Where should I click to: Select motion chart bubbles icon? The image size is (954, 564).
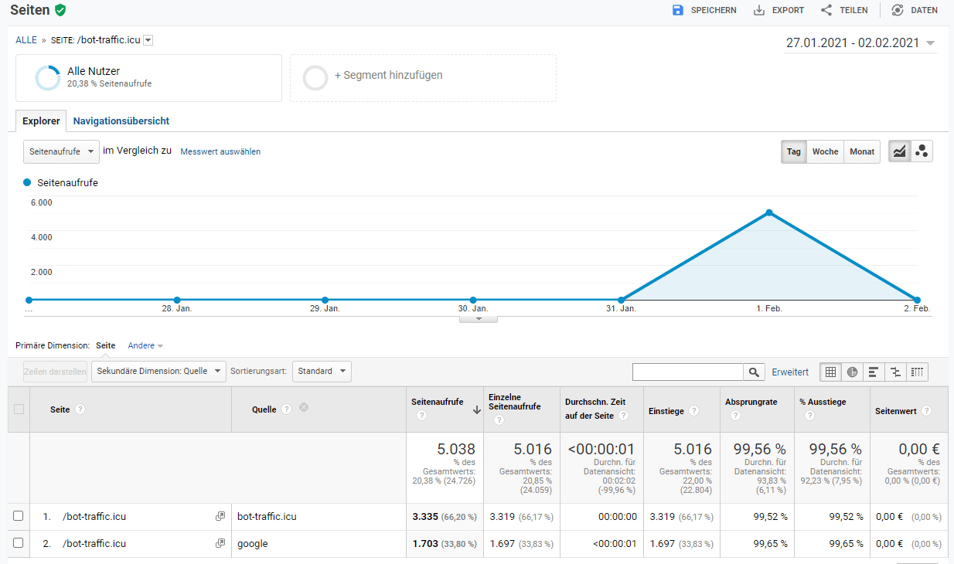pyautogui.click(x=922, y=151)
